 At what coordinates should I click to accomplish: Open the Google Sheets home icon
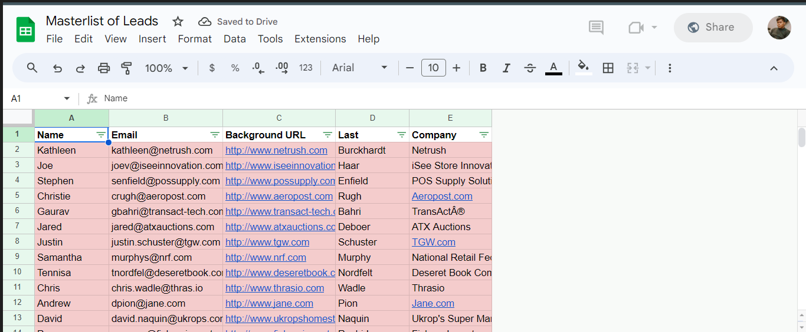pyautogui.click(x=25, y=29)
